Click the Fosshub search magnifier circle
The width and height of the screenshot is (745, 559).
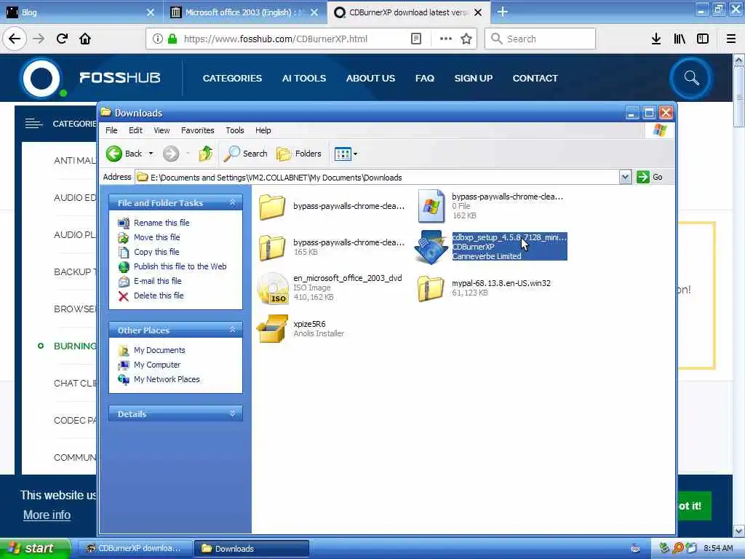(x=691, y=78)
